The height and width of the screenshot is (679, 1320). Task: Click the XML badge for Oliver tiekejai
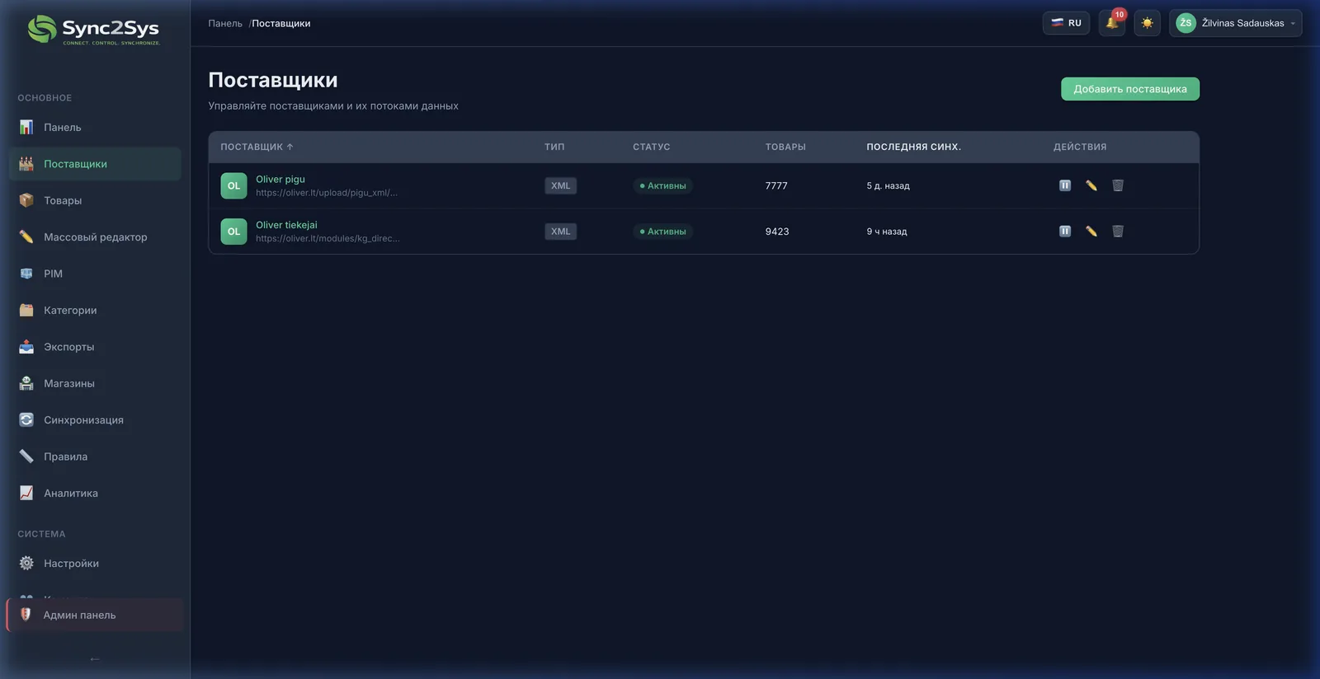pyautogui.click(x=560, y=232)
